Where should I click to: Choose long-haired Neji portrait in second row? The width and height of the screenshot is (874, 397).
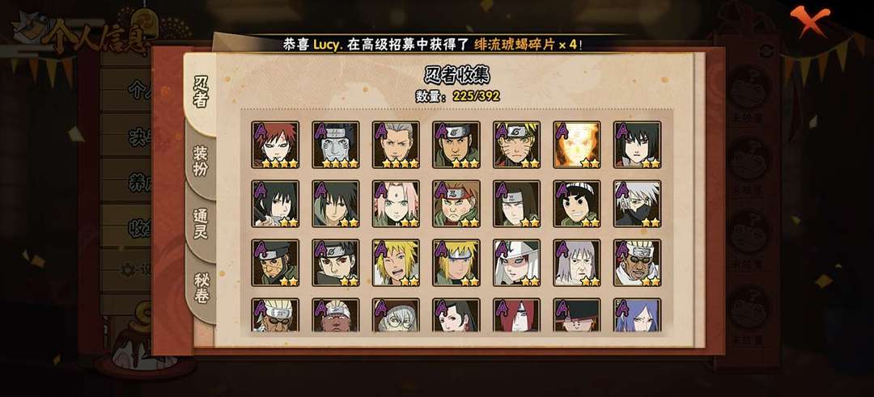[x=516, y=204]
